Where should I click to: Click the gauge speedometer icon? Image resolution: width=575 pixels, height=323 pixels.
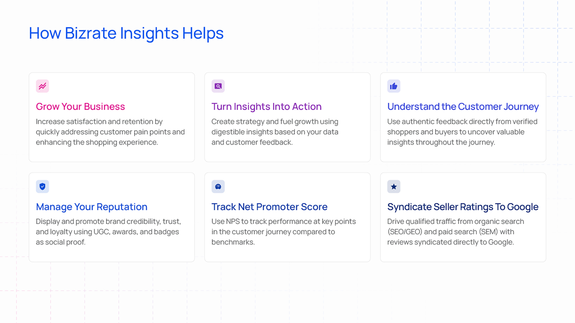[218, 187]
